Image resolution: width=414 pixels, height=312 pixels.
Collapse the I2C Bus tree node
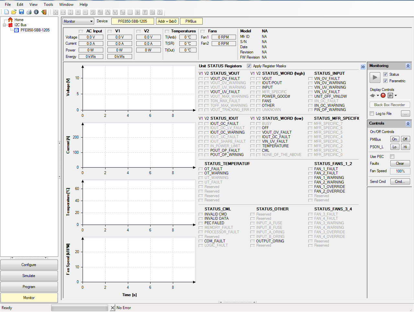tap(5, 25)
